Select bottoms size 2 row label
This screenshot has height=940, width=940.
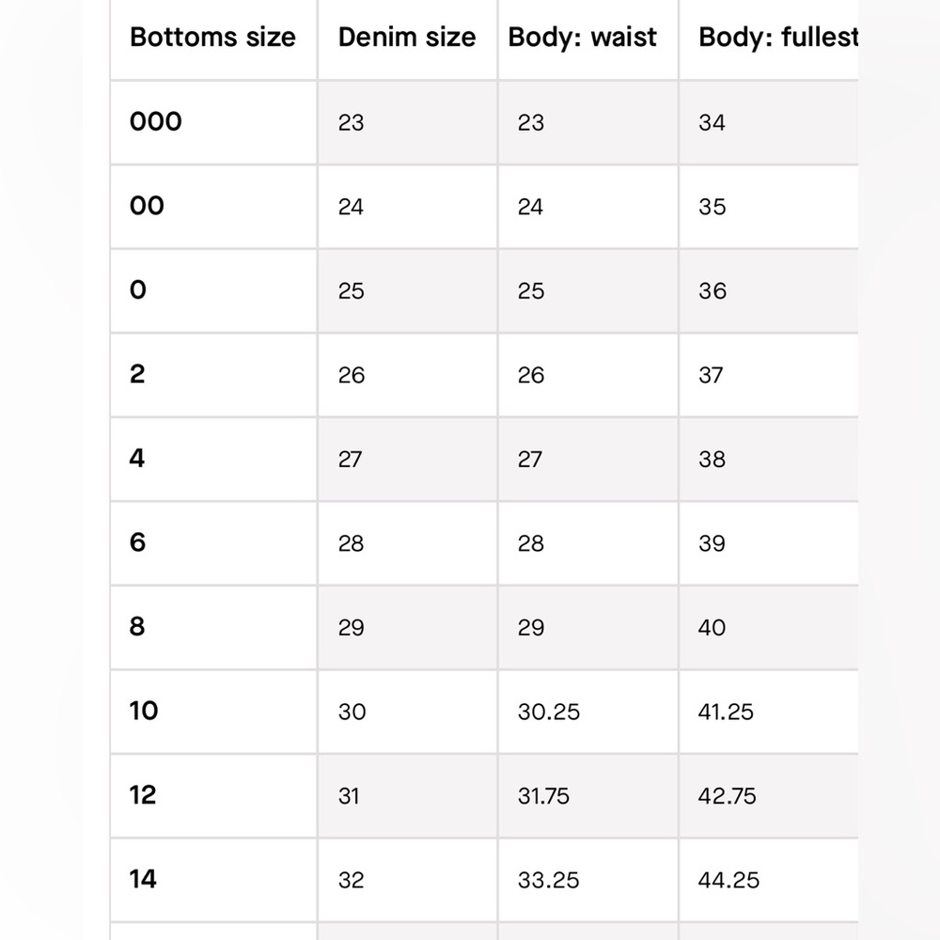click(x=137, y=374)
